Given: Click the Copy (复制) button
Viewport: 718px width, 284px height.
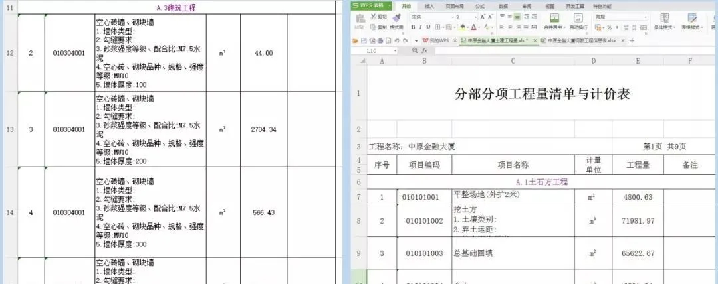Looking at the screenshot, I should pyautogui.click(x=378, y=27).
